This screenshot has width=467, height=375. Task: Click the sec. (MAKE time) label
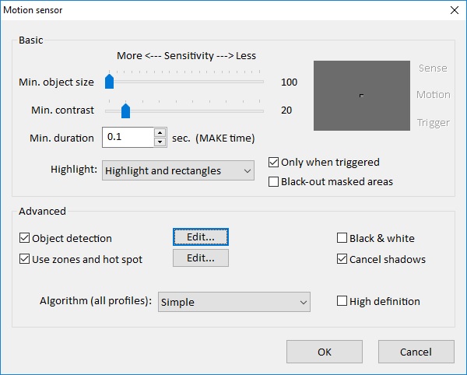(x=213, y=138)
